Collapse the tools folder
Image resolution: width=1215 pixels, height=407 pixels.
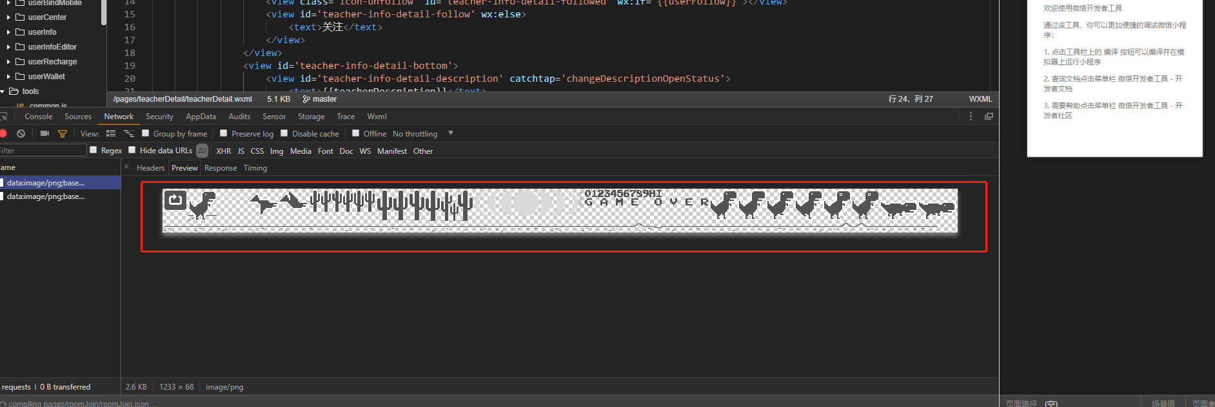pyautogui.click(x=3, y=91)
